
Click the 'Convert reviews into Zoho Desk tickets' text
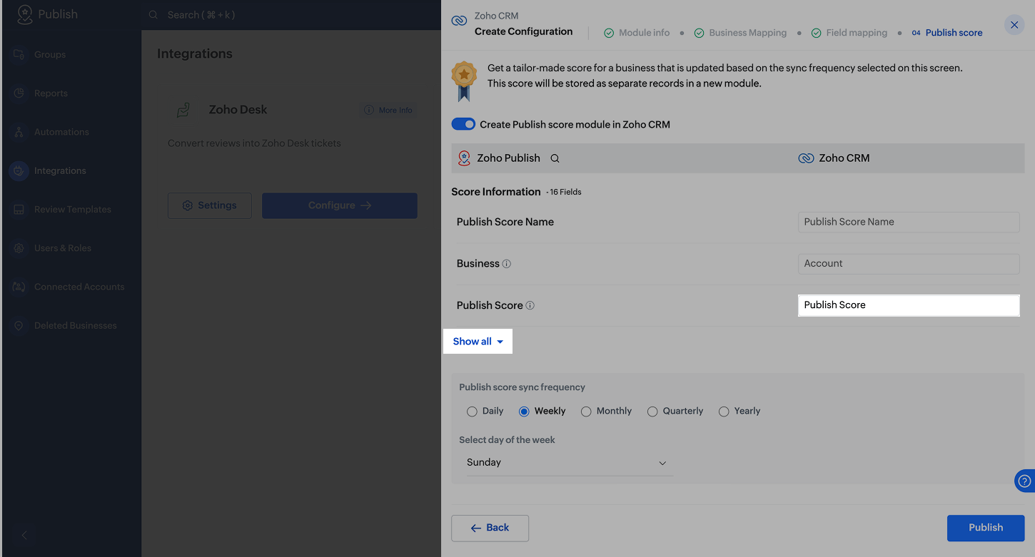coord(254,143)
